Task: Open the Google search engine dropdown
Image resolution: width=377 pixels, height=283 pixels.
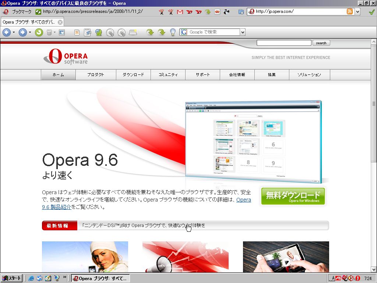Action: pyautogui.click(x=243, y=32)
